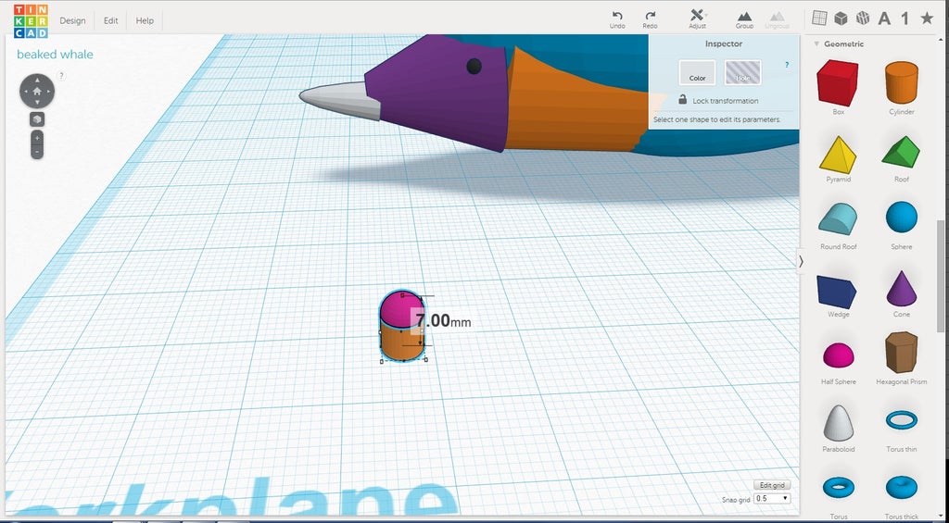
Task: Orbit view down with bottom arrow
Action: (37, 104)
